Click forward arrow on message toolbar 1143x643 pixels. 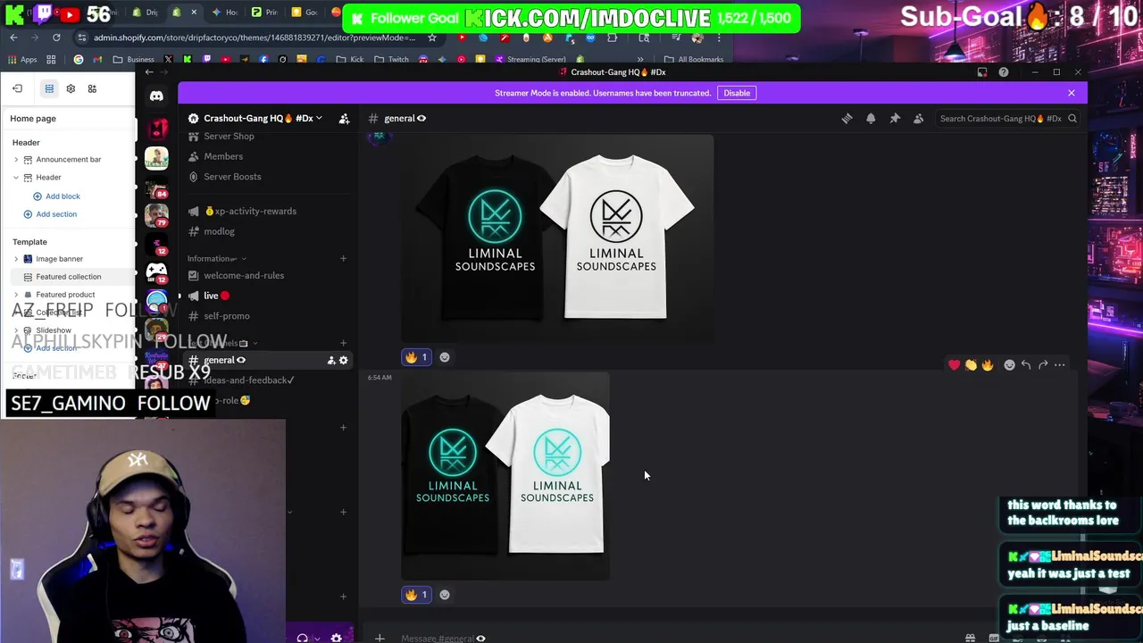1043,364
